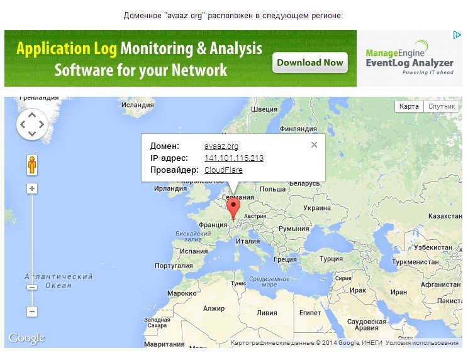Zoom out with the minus button

[x=32, y=312]
